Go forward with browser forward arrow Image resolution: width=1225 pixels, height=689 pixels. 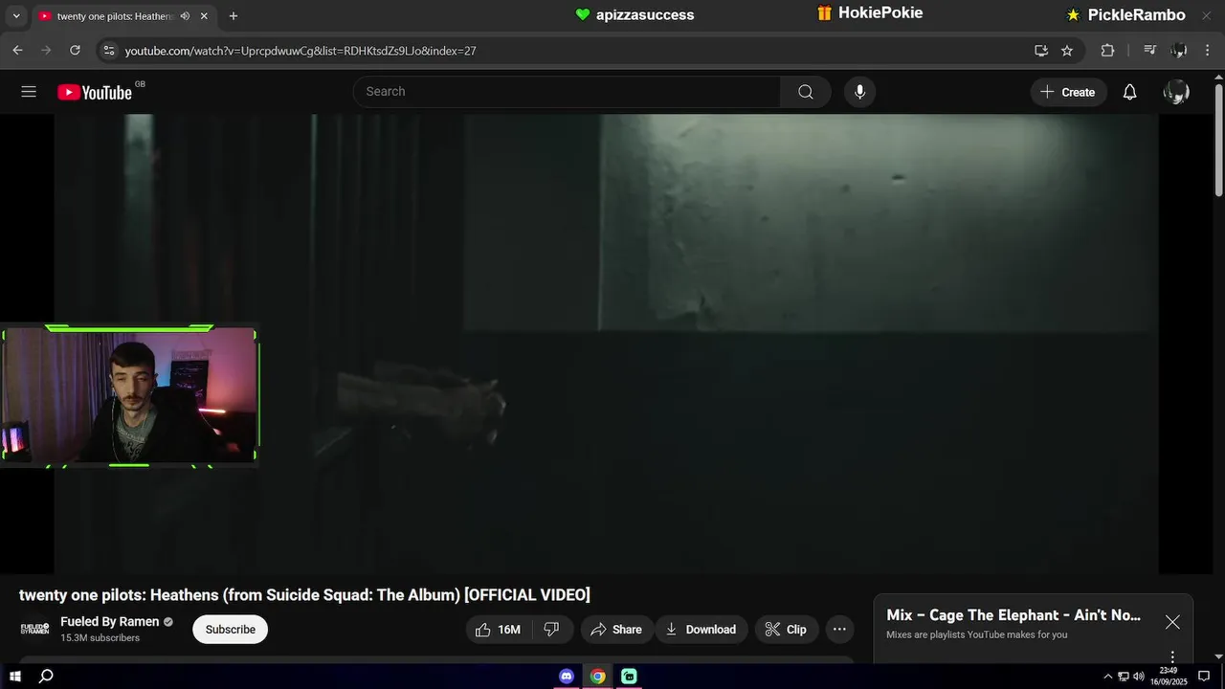[46, 51]
